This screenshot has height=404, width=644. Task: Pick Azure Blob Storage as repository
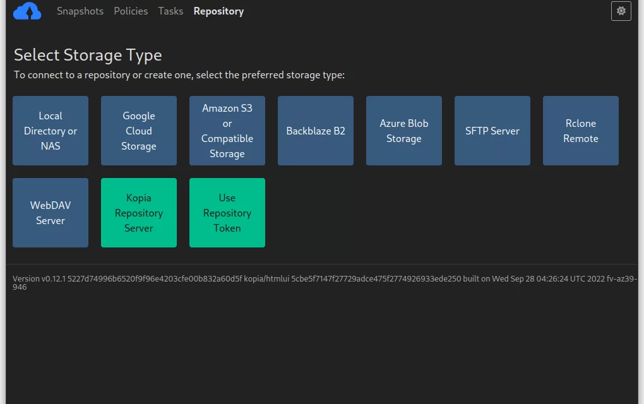[x=403, y=131]
